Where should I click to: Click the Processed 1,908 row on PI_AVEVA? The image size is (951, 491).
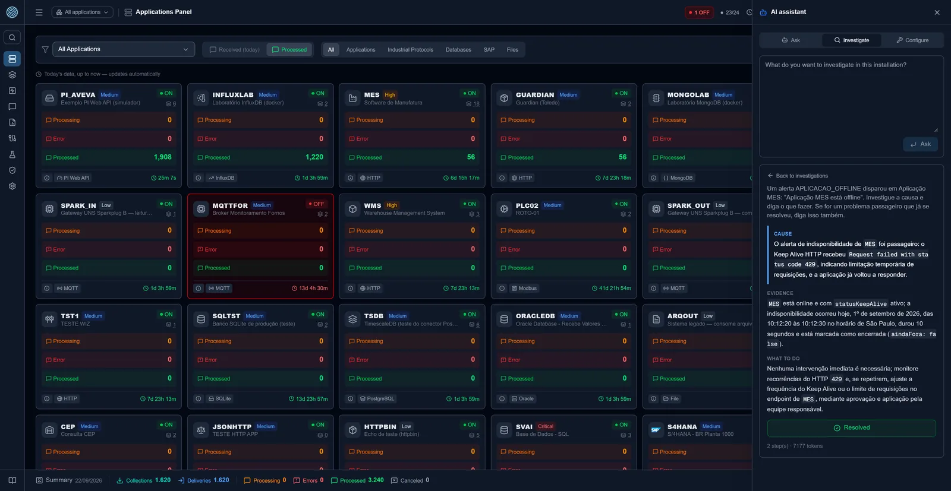[110, 157]
